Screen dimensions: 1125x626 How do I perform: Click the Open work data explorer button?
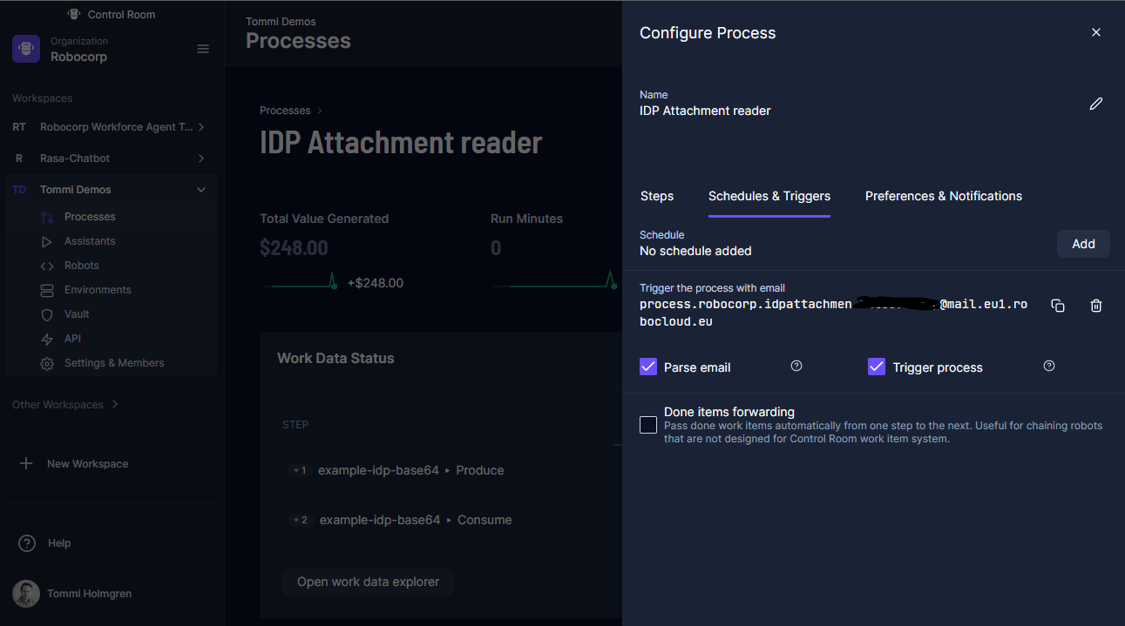tap(368, 582)
